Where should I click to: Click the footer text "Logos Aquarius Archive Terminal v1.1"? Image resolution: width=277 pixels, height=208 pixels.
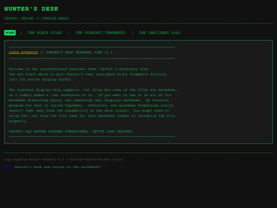tap(34, 160)
